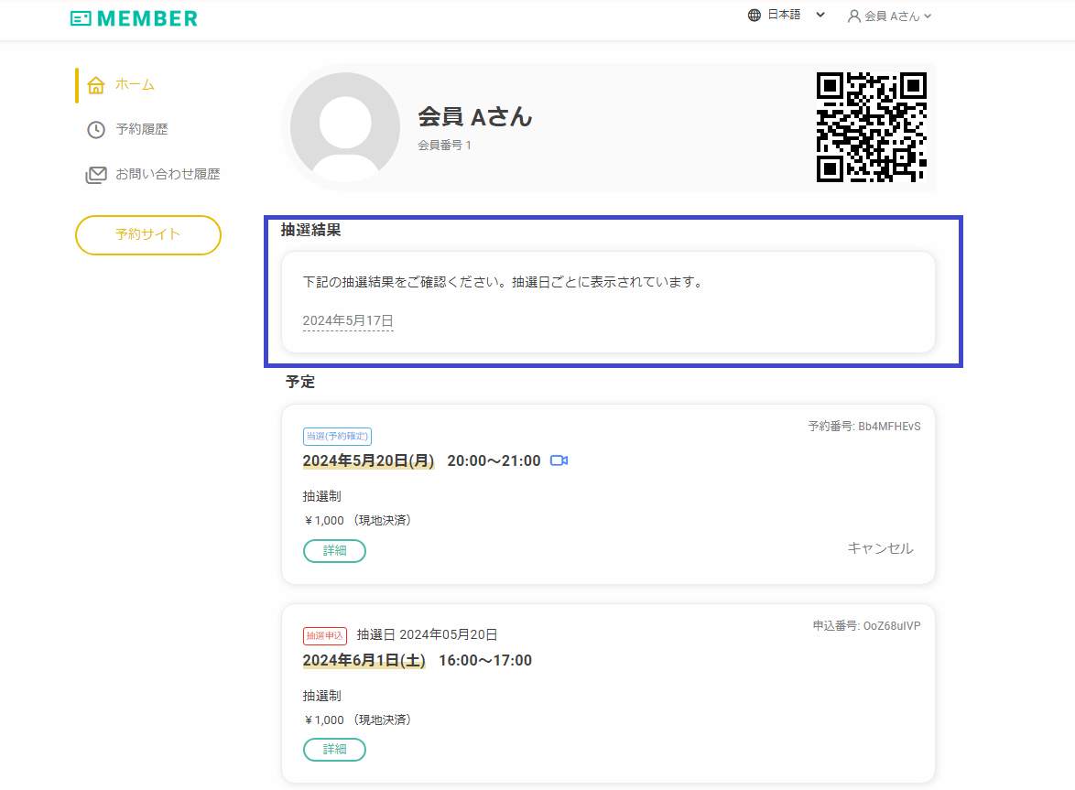This screenshot has height=790, width=1075.
Task: Click the clock icon for 予約履歴
Action: click(96, 129)
